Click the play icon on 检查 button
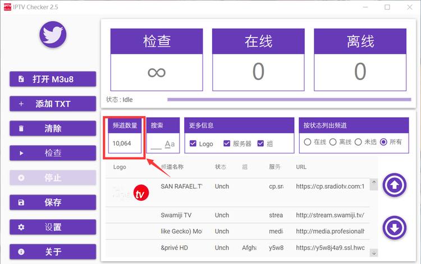Screen dimensions: 421x264 pyautogui.click(x=21, y=153)
